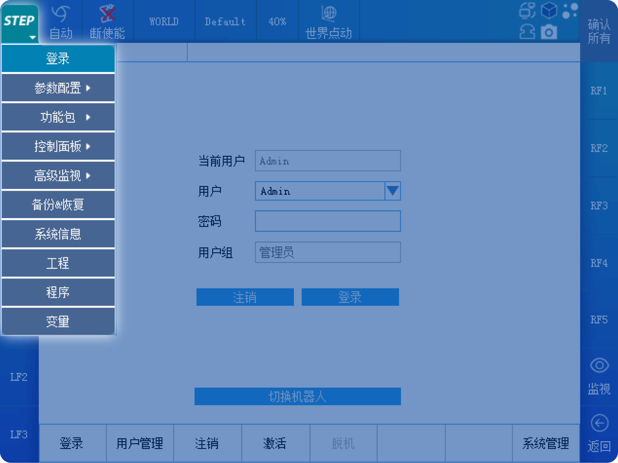Select 登录 in the STEP menu

coord(58,58)
